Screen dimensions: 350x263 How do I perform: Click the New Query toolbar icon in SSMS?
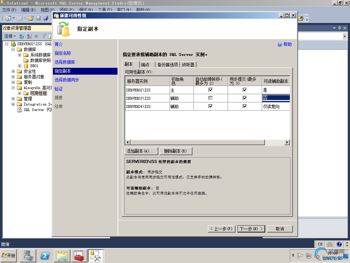coord(8,18)
